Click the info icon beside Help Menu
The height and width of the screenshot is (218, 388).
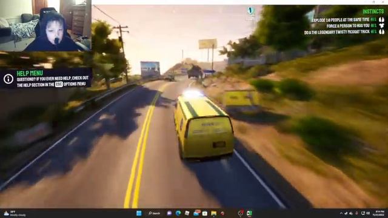[8, 79]
